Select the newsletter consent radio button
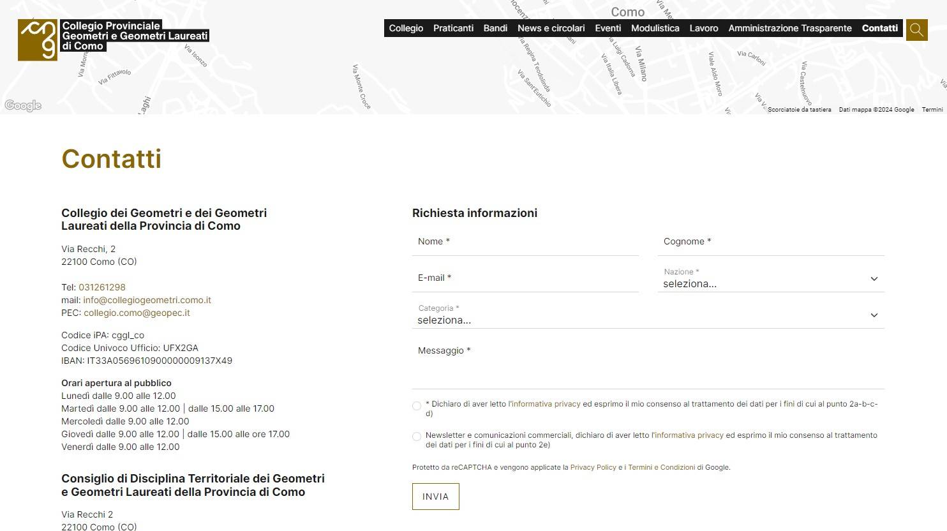This screenshot has width=947, height=531. [x=417, y=437]
